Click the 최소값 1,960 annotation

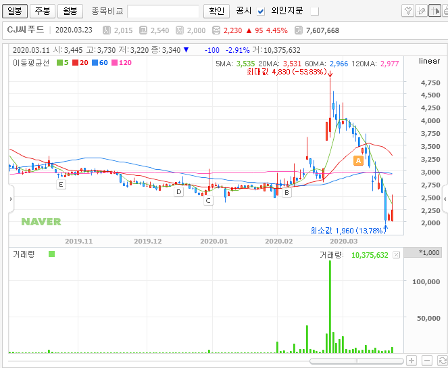(348, 231)
